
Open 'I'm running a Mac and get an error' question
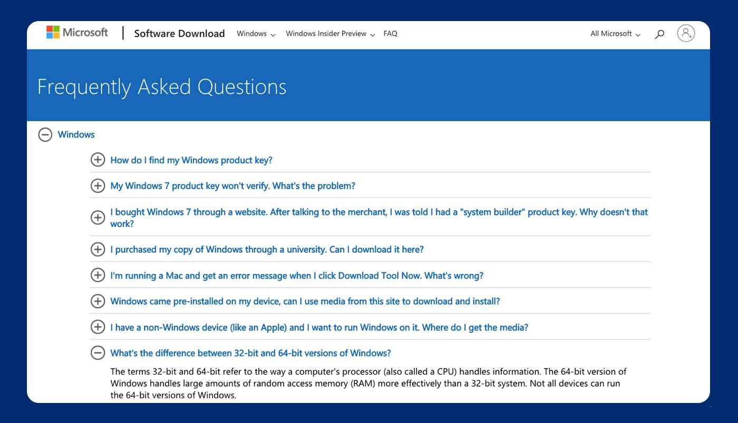click(x=297, y=276)
